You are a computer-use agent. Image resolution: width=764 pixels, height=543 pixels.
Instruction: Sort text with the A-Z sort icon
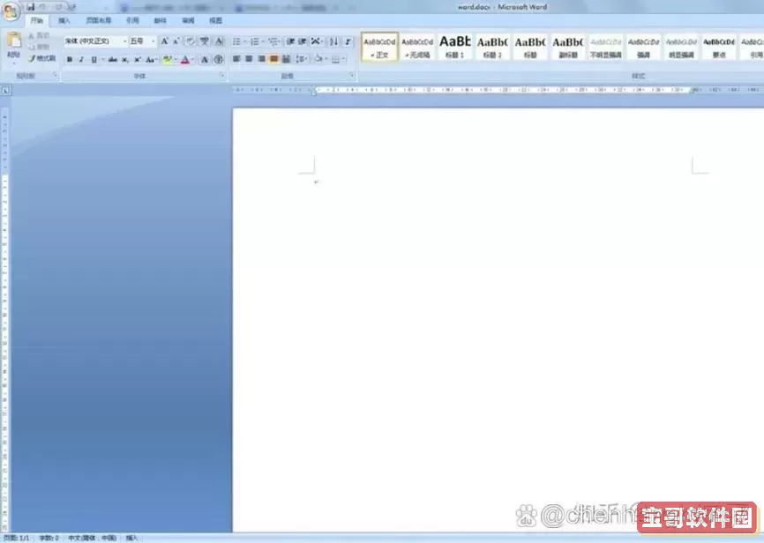[333, 41]
